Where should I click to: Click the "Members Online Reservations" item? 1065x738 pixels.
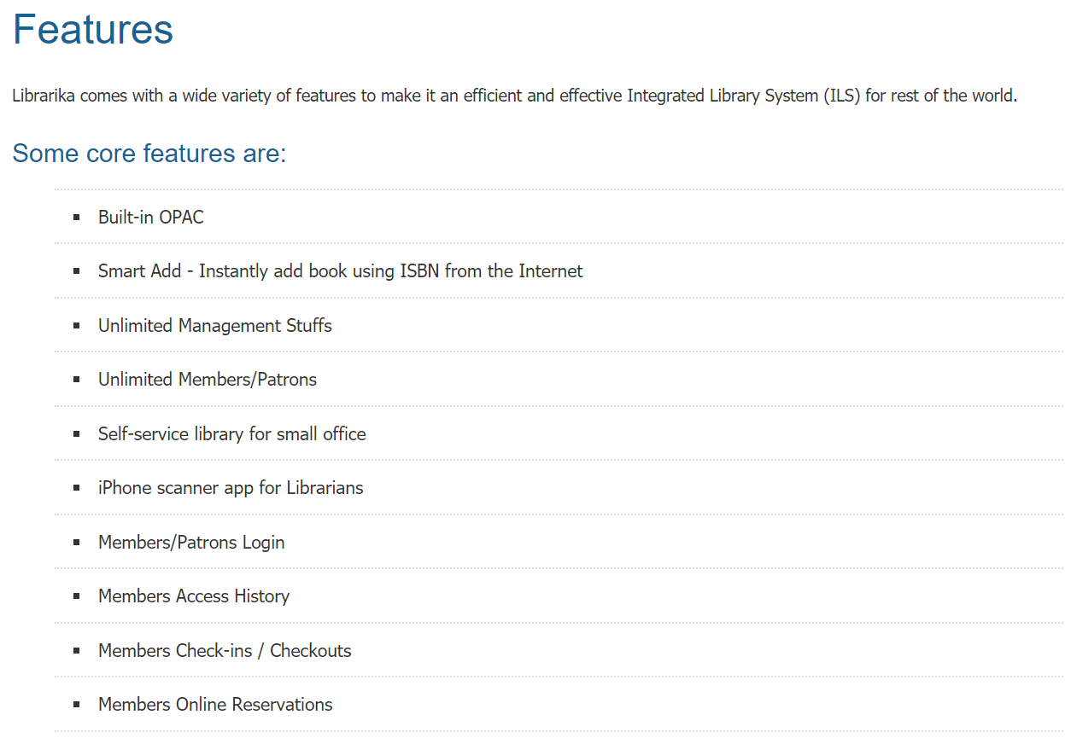[x=215, y=705]
